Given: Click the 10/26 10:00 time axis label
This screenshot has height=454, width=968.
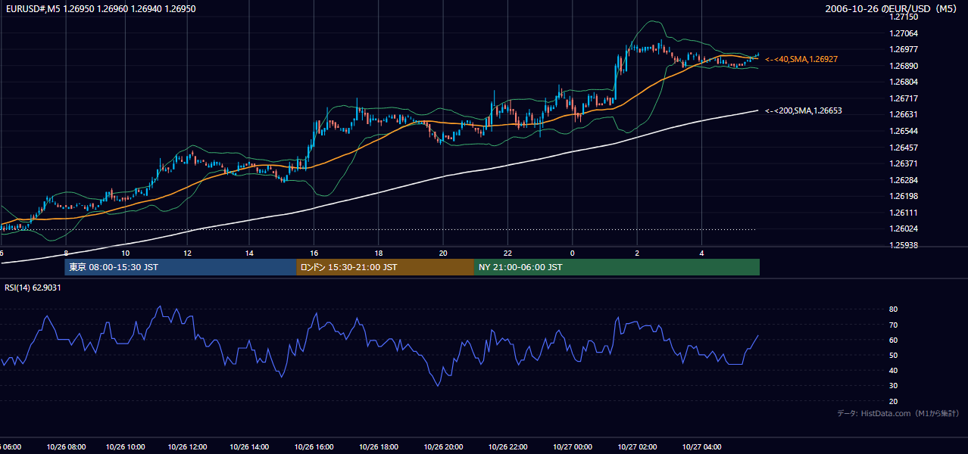Looking at the screenshot, I should click(x=125, y=447).
